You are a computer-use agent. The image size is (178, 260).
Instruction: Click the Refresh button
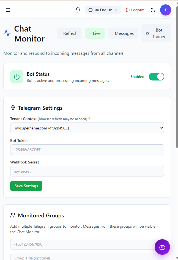pos(69,33)
